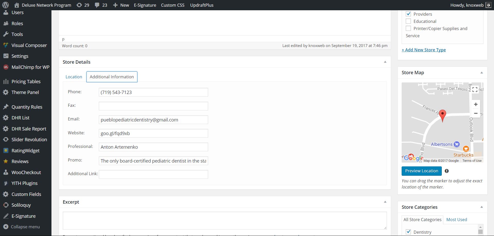Open the WordPress logo menu
494x236 pixels.
pyautogui.click(x=5, y=5)
